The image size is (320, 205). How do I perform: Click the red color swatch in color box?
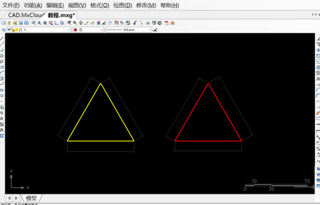click(76, 30)
